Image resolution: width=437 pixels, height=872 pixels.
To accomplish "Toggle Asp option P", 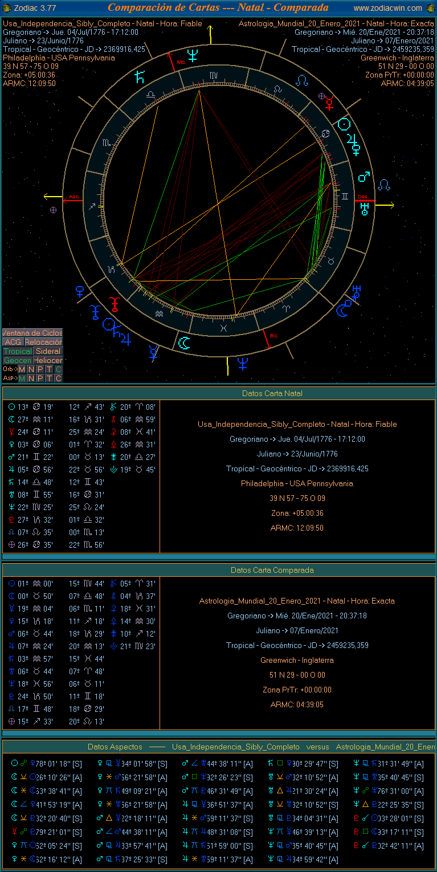I will point(40,378).
